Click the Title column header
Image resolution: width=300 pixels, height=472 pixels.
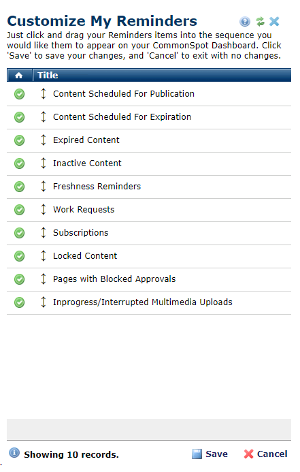(162, 75)
